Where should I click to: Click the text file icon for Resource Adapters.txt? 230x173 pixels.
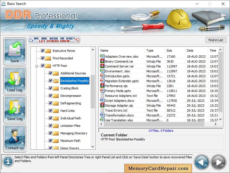tap(102, 95)
